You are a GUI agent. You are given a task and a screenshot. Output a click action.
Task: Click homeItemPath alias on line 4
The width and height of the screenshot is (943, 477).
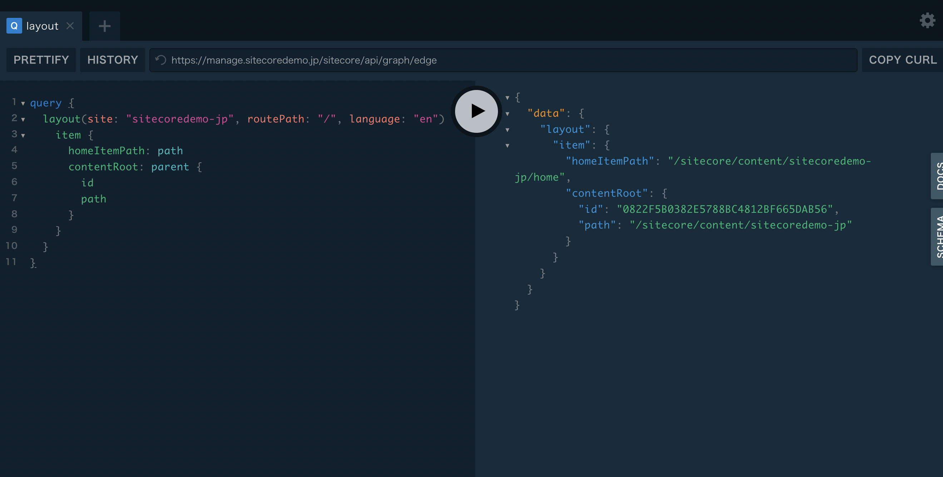tap(107, 151)
